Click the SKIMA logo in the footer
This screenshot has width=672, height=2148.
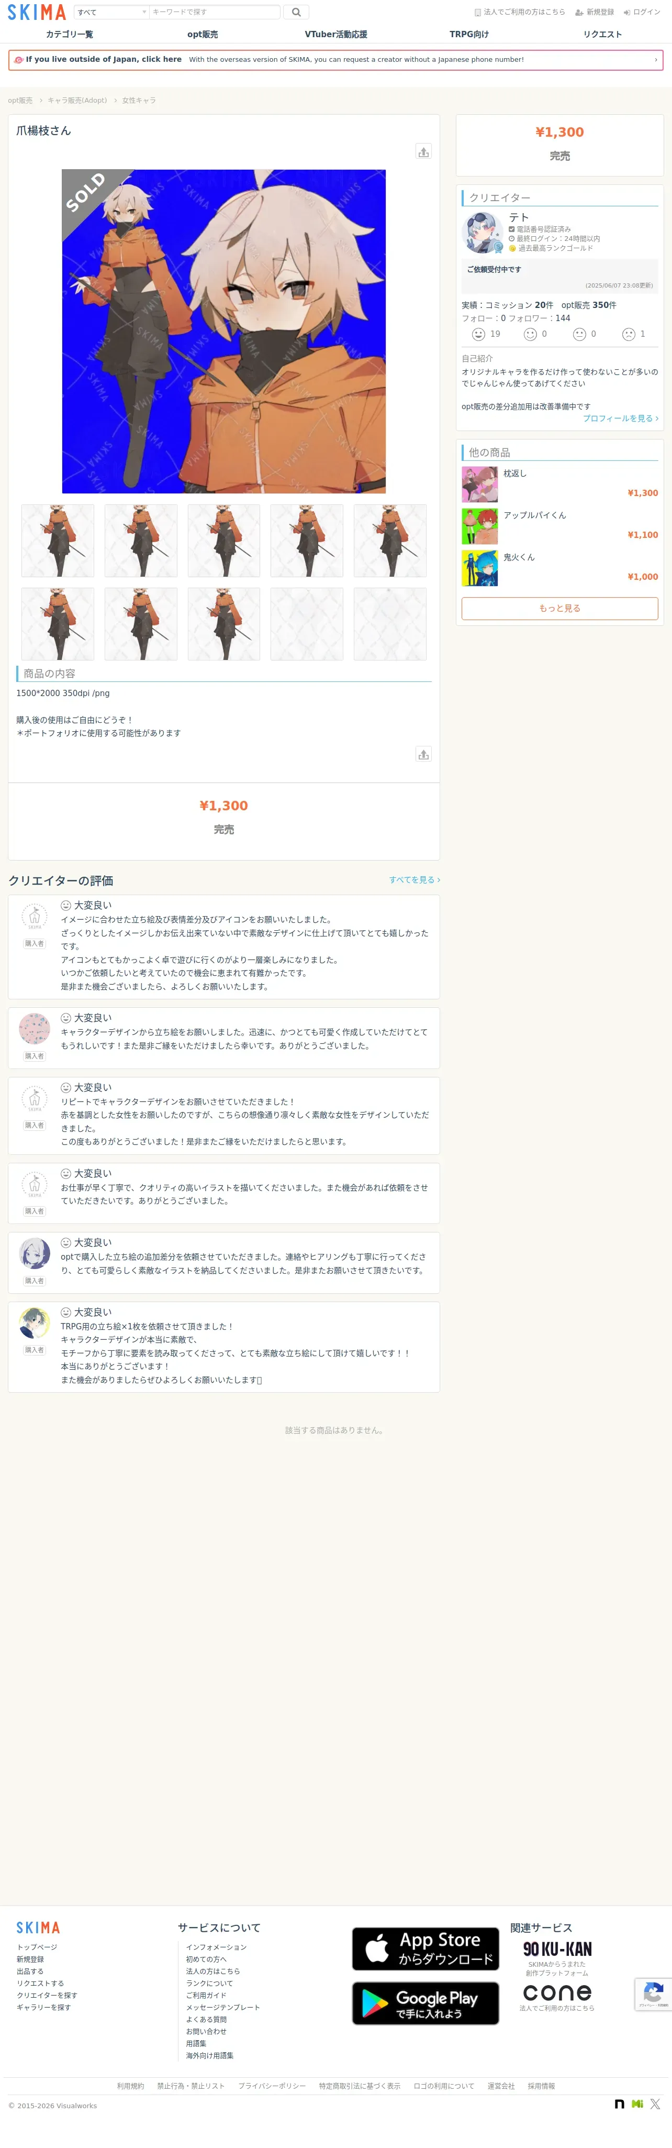click(x=38, y=1927)
